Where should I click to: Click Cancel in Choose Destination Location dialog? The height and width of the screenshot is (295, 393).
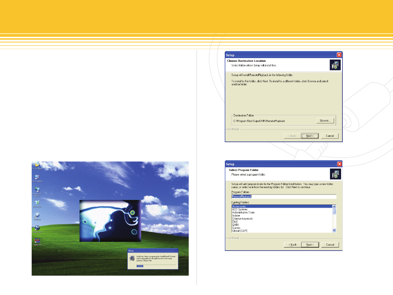coord(330,136)
